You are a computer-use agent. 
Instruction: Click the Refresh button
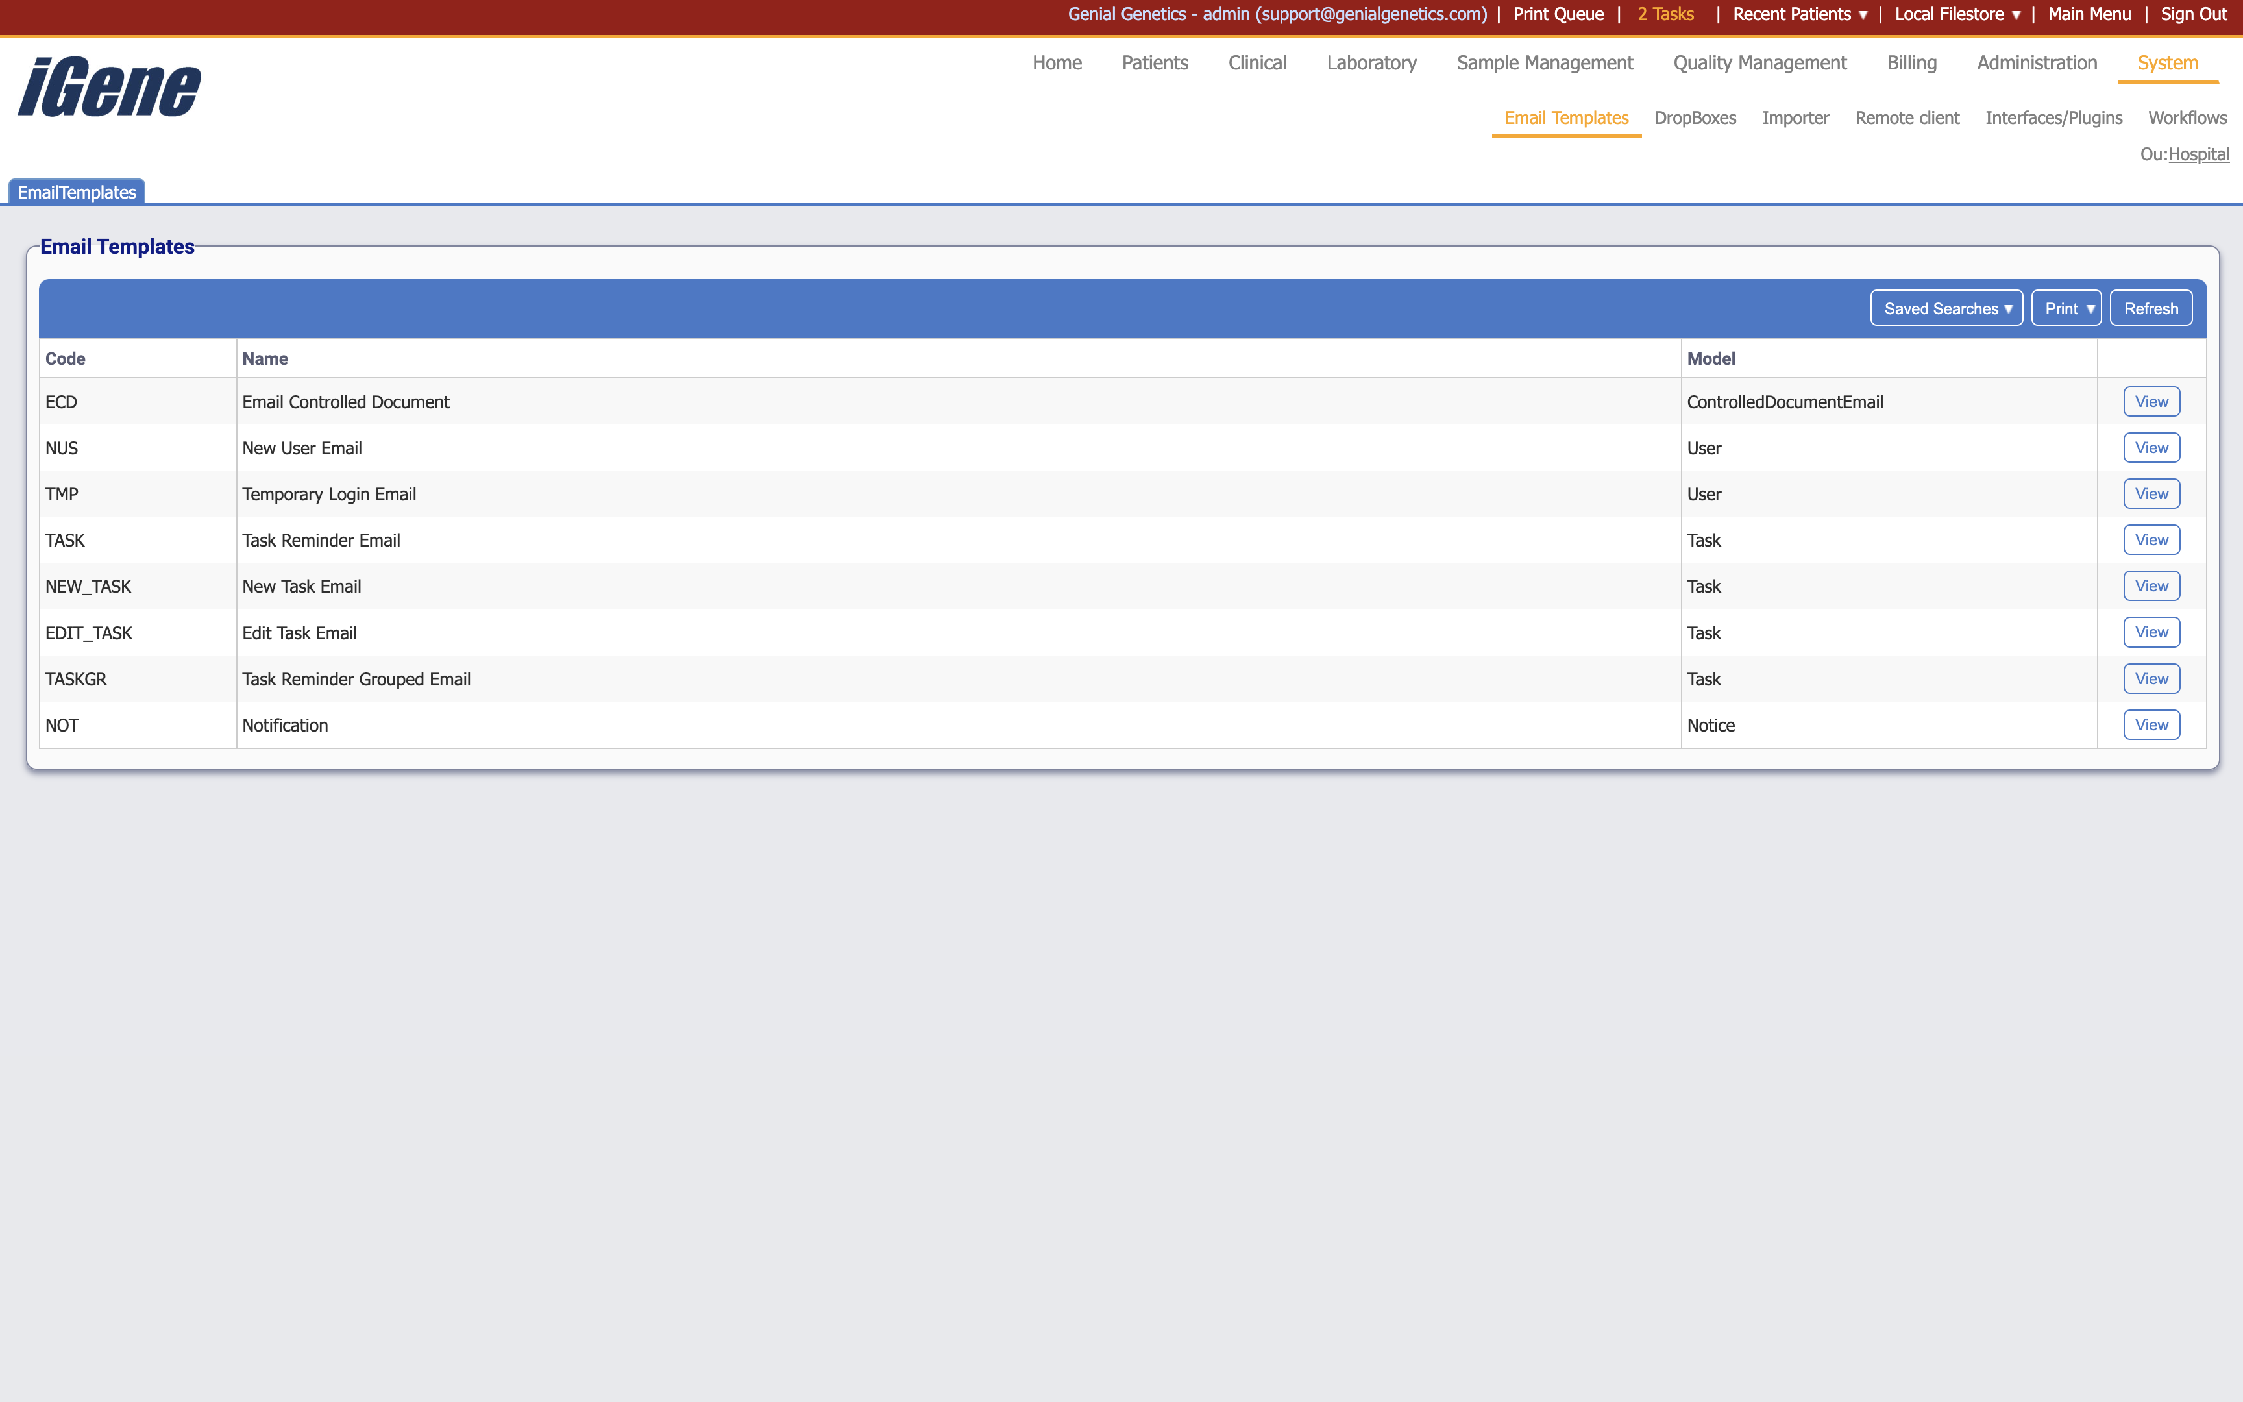click(2150, 308)
